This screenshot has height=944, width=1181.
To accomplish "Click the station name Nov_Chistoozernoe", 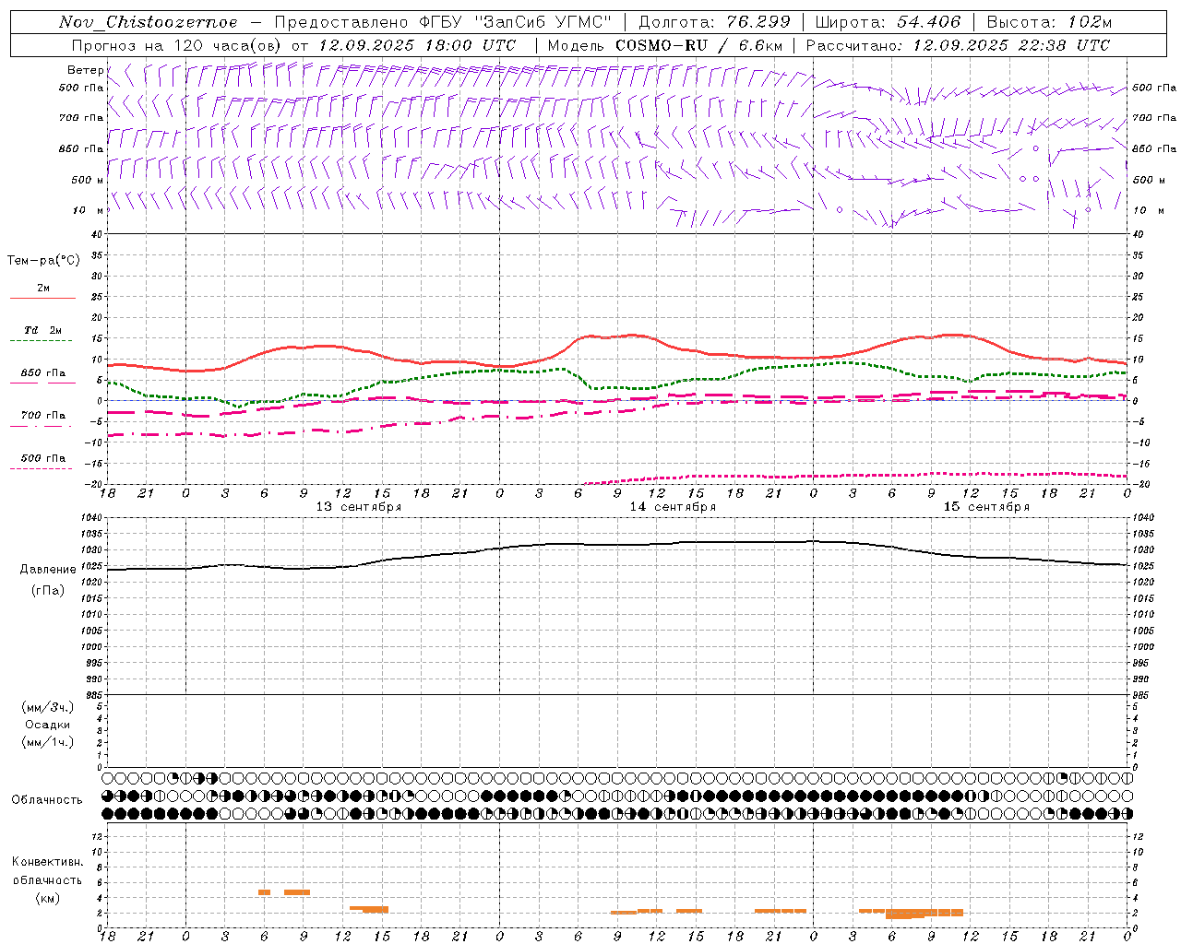I will [149, 22].
